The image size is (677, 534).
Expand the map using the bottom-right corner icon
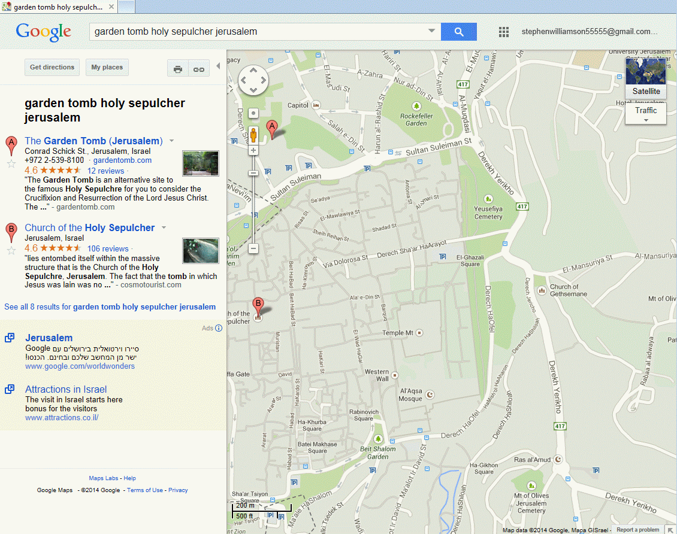pos(670,530)
